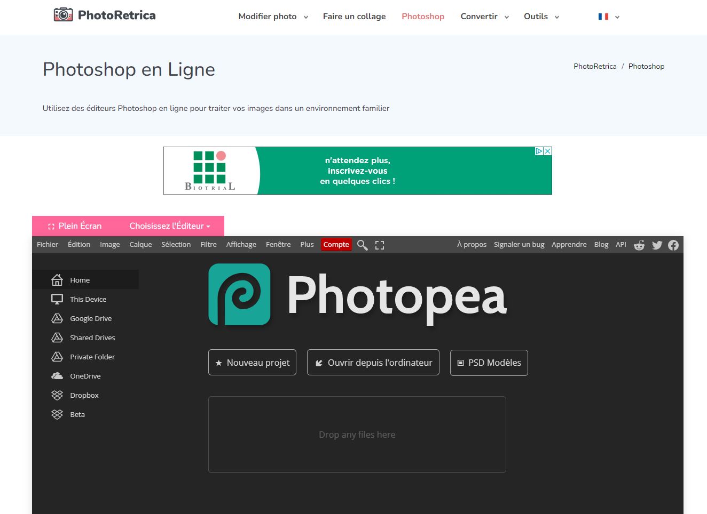
Task: Go to Home in the Photopea sidebar
Action: [80, 280]
